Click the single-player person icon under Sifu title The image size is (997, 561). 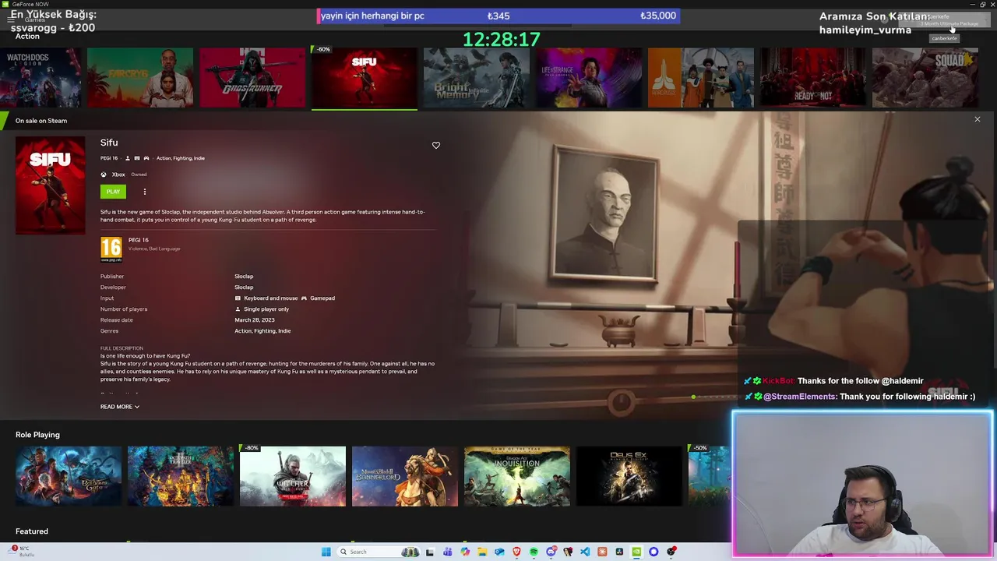tap(128, 158)
